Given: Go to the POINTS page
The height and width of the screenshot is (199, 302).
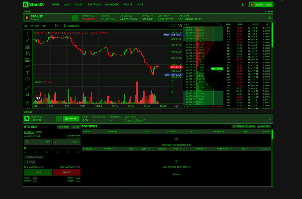Looking at the screenshot, I should coord(128,5).
